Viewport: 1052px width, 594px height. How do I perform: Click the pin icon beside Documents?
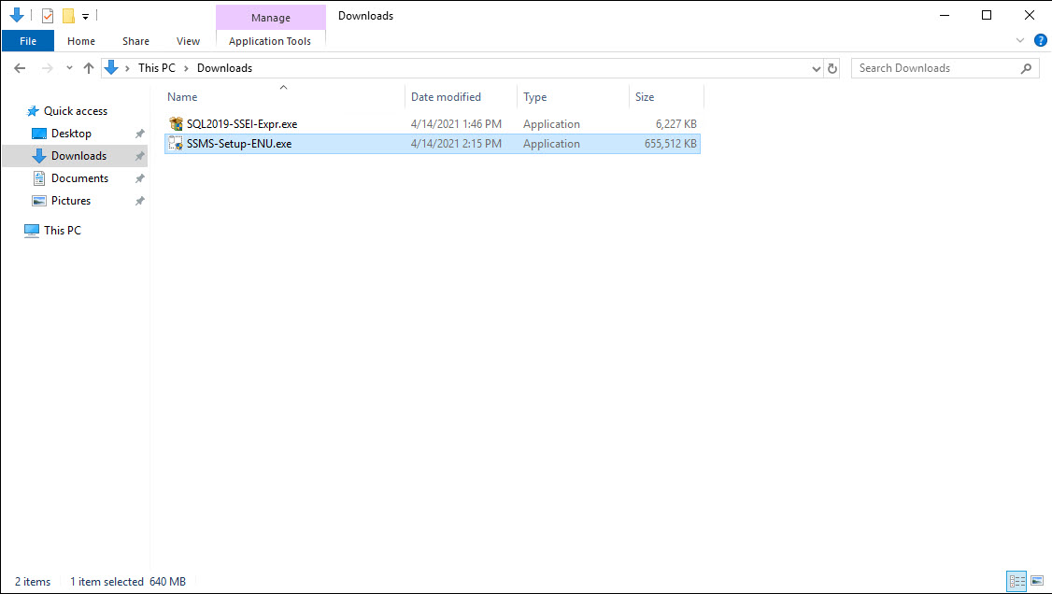tap(139, 178)
